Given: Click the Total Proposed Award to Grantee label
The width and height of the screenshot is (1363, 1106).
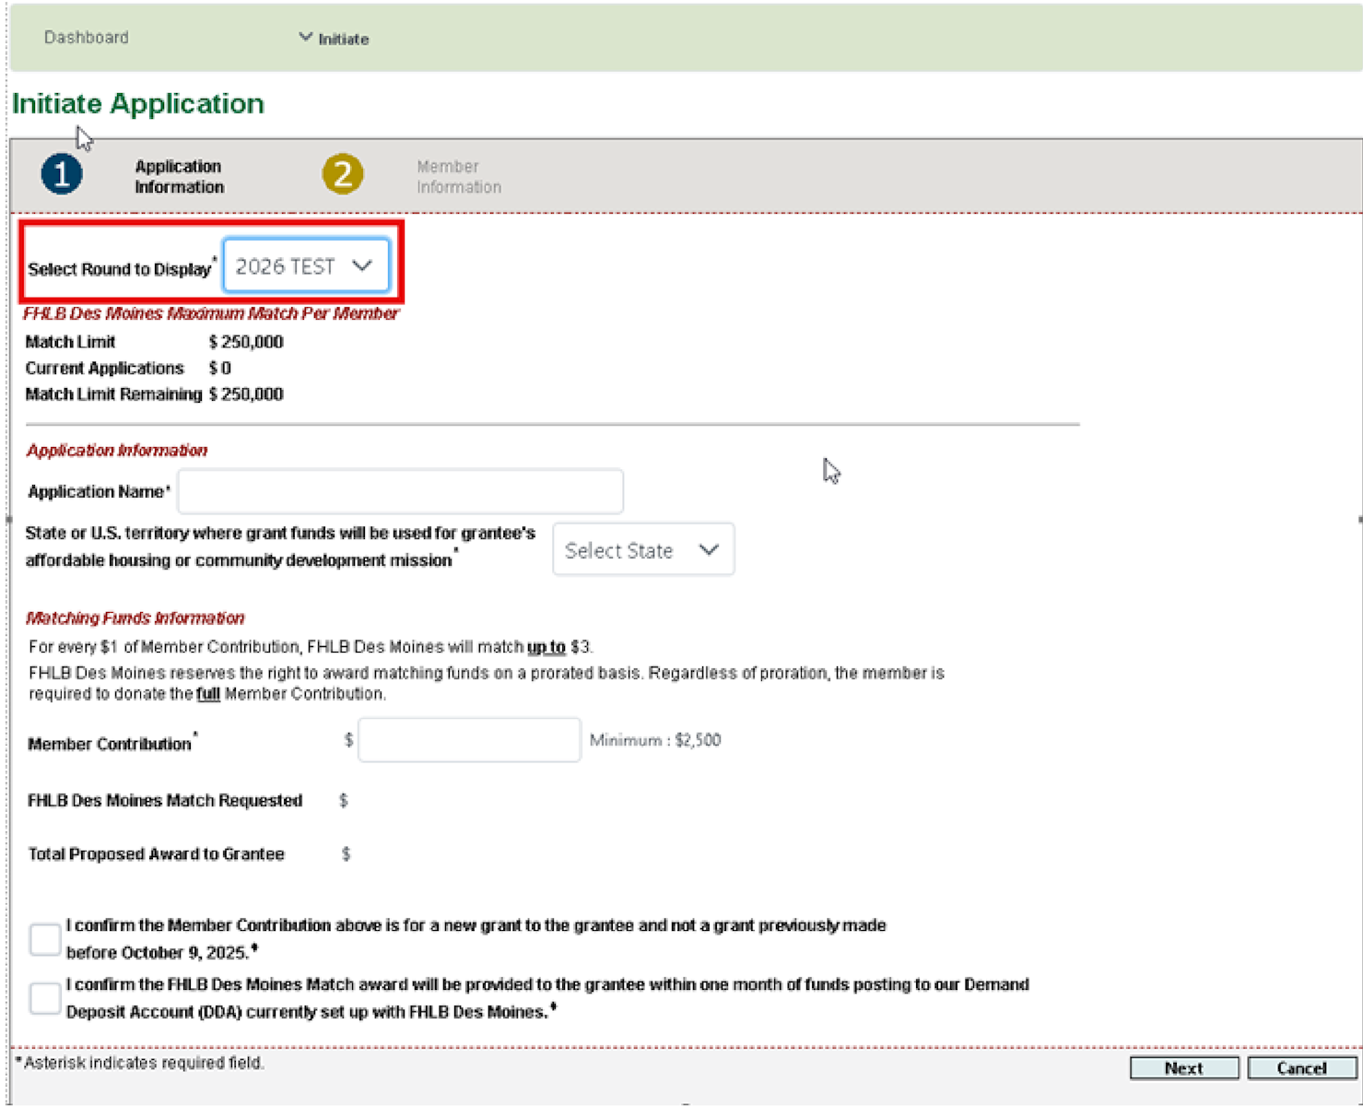Looking at the screenshot, I should tap(156, 853).
